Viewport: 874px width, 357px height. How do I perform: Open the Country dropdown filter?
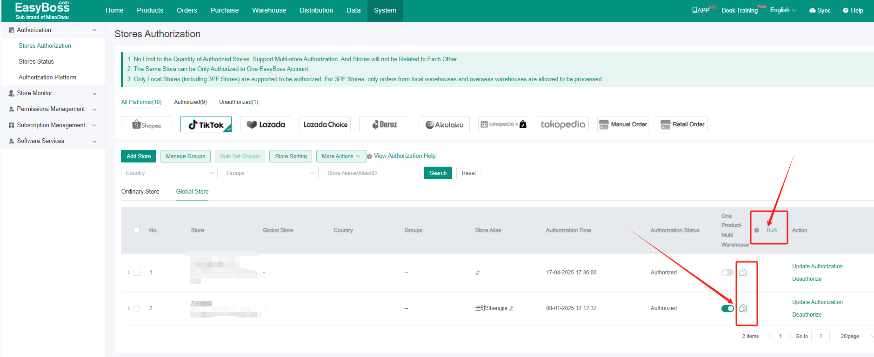(x=169, y=173)
